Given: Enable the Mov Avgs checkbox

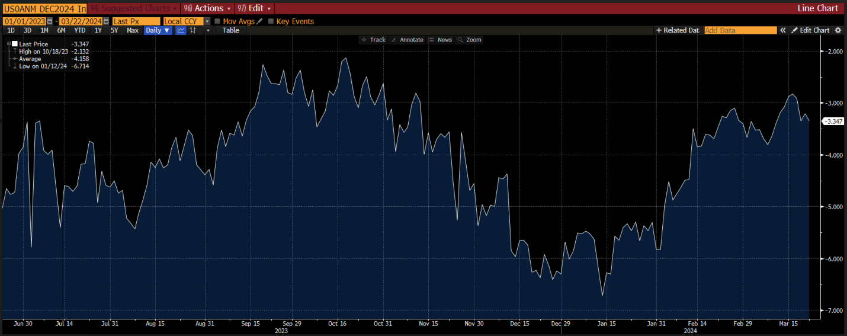Looking at the screenshot, I should [x=217, y=21].
